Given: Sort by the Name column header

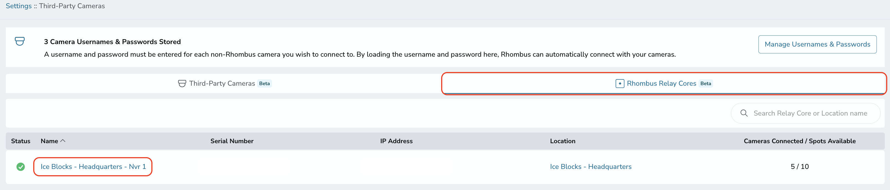Looking at the screenshot, I should pyautogui.click(x=49, y=141).
